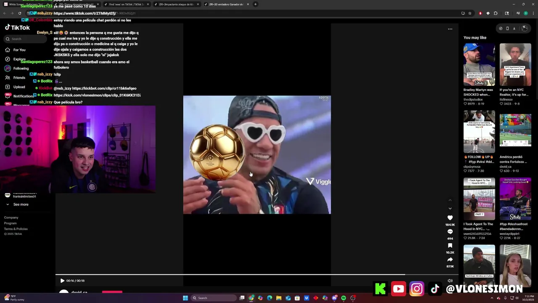Screen dimensions: 538x303
Task: Mute the video volume icon
Action: coord(450,281)
